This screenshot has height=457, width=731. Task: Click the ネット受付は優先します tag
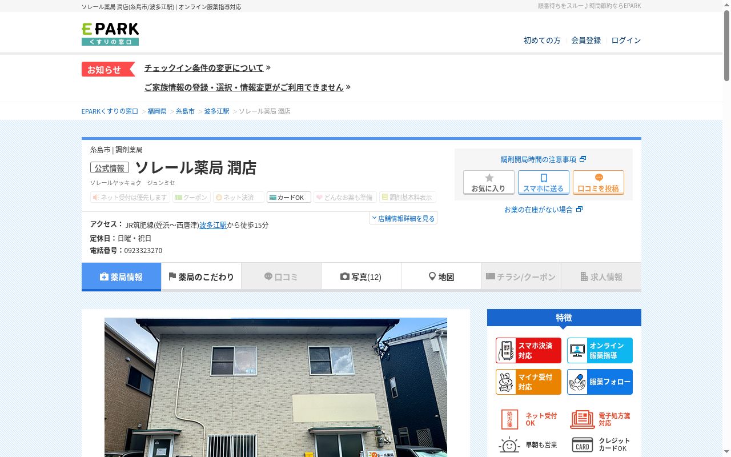tap(130, 197)
